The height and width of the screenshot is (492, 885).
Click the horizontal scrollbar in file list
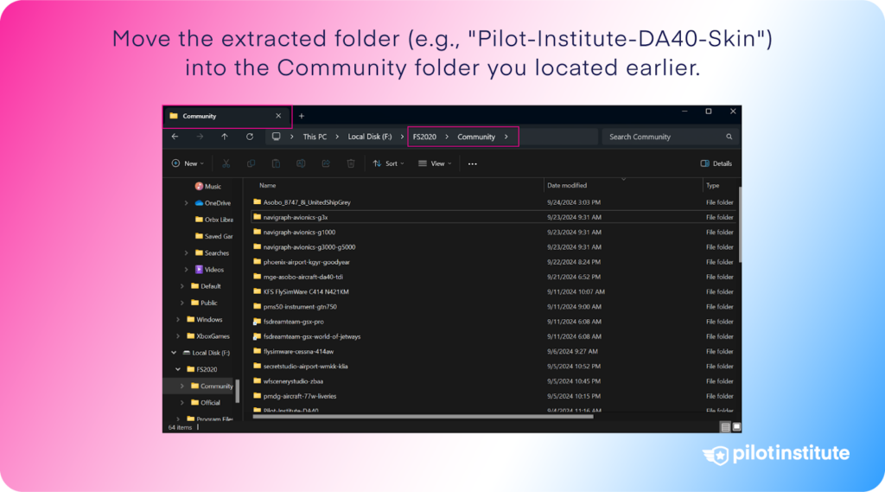tap(423, 416)
